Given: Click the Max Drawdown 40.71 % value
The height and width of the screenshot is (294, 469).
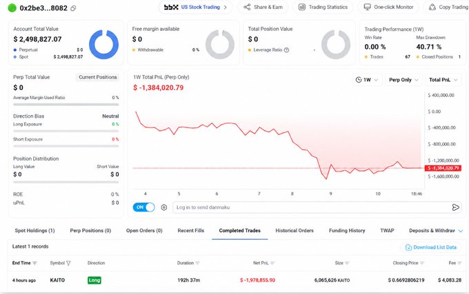Looking at the screenshot, I should [428, 47].
